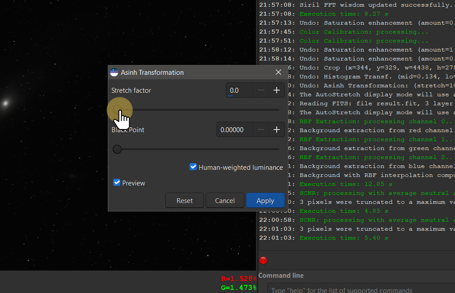The height and width of the screenshot is (293, 455).
Task: Click the Stretch factor slider handle
Action: pyautogui.click(x=117, y=109)
